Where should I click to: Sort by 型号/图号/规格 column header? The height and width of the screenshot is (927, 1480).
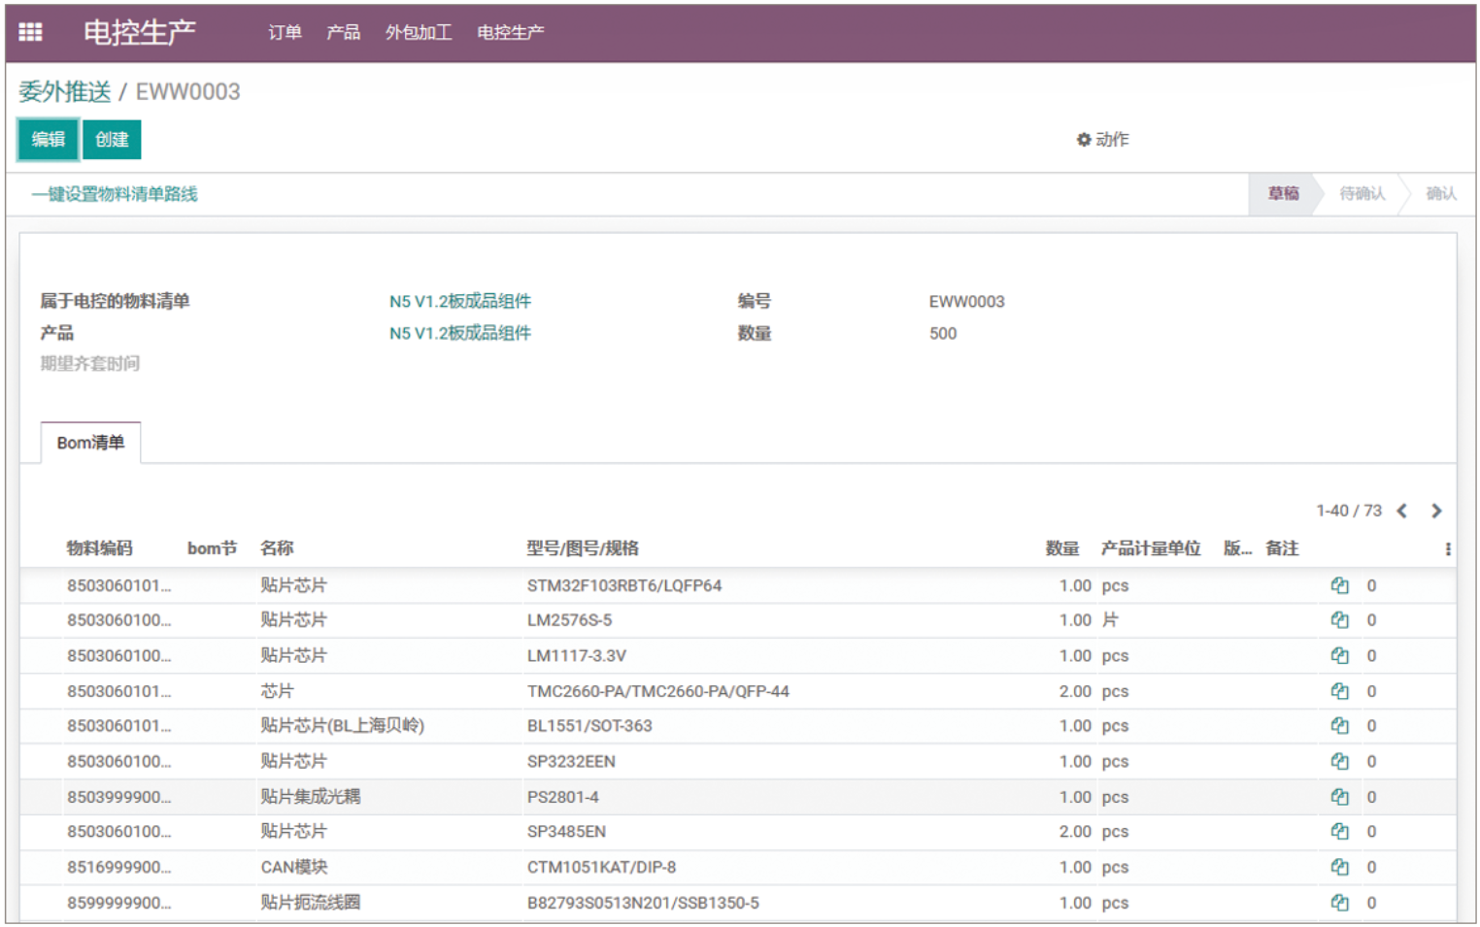click(582, 548)
